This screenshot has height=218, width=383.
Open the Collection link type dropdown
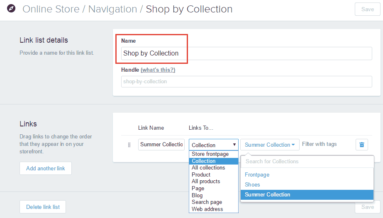coord(213,145)
